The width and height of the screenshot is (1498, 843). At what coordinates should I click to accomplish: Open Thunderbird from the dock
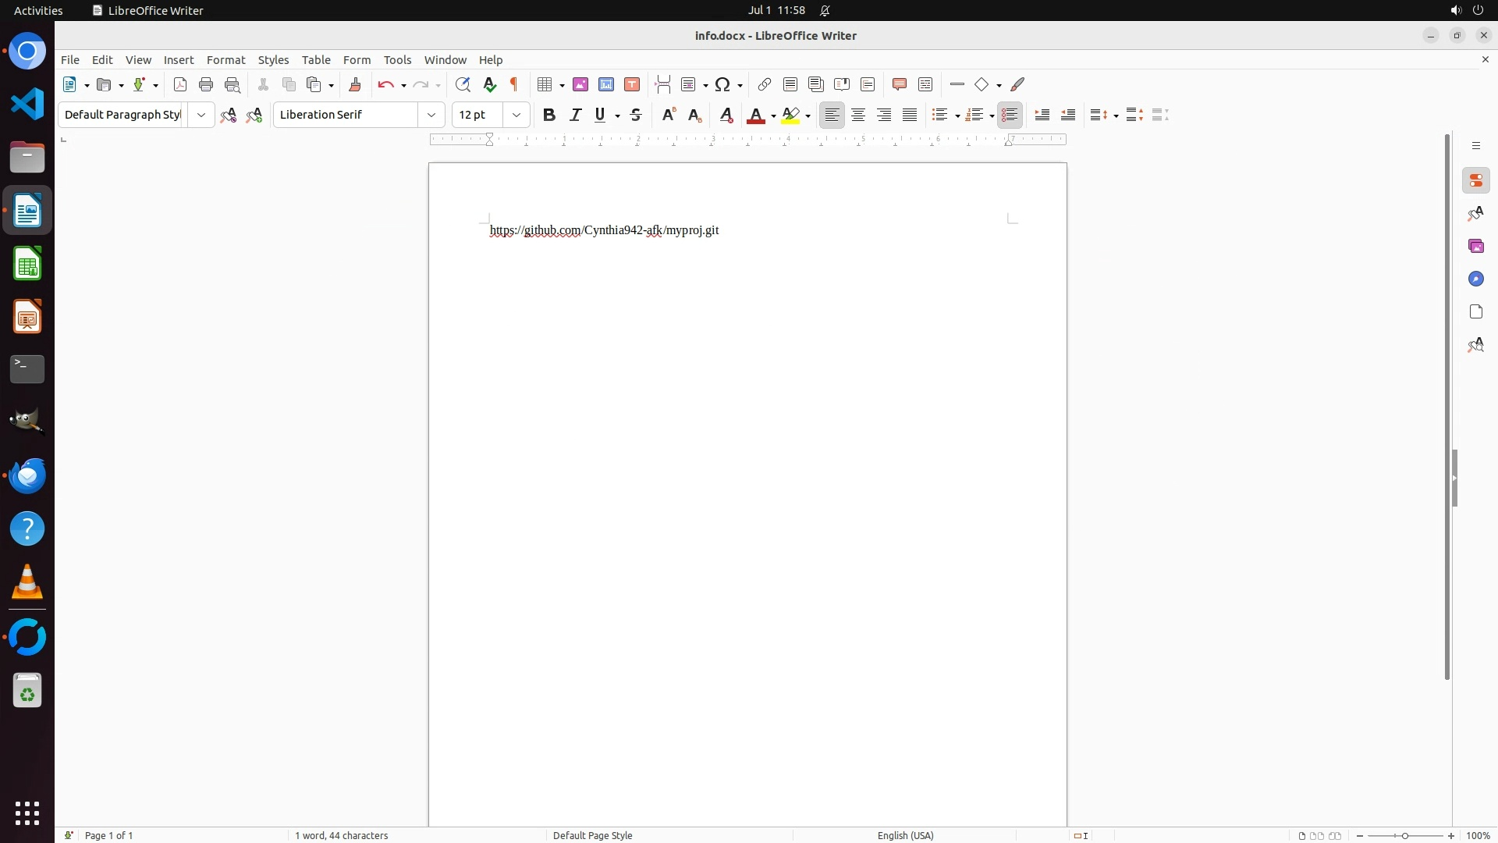27,475
